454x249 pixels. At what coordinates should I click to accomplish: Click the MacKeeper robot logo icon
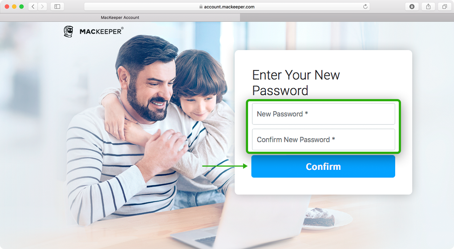click(69, 32)
